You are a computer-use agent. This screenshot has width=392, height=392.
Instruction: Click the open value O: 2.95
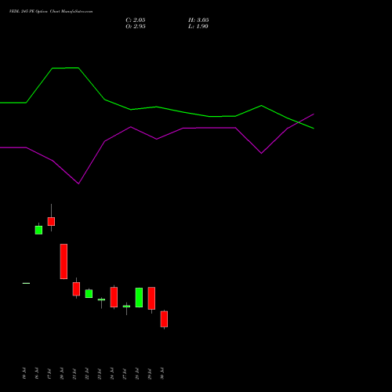(x=136, y=27)
